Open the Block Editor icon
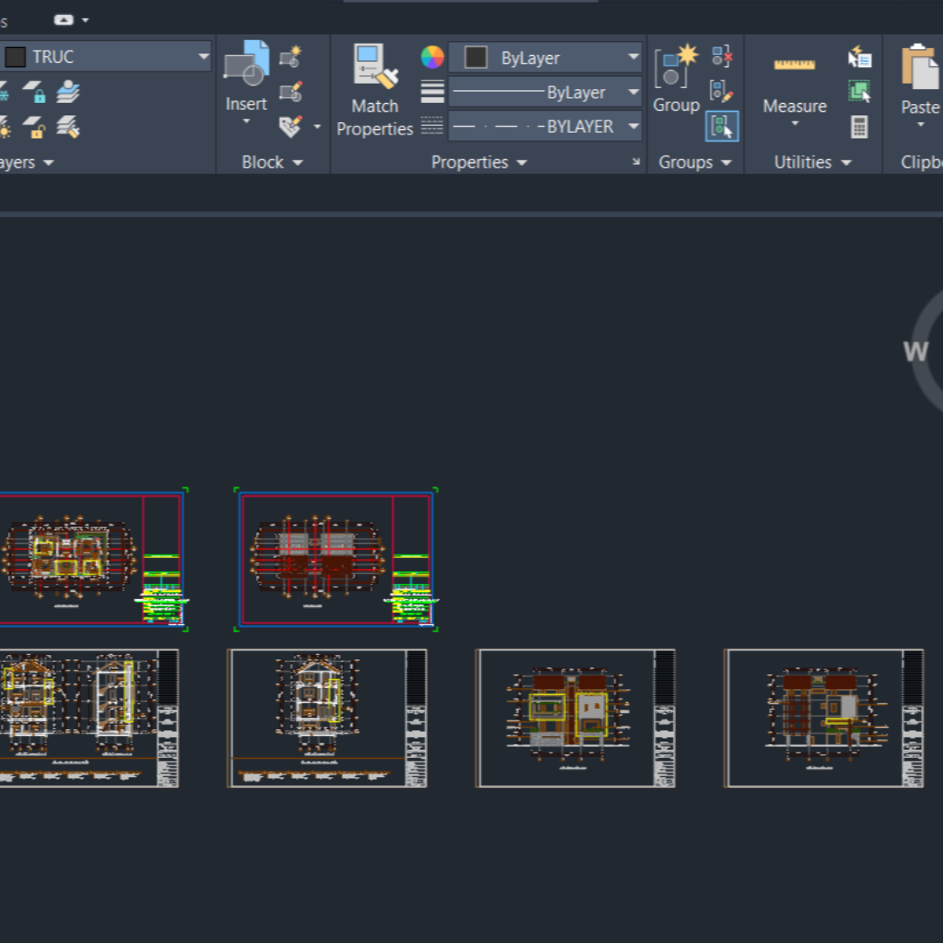 coord(291,92)
